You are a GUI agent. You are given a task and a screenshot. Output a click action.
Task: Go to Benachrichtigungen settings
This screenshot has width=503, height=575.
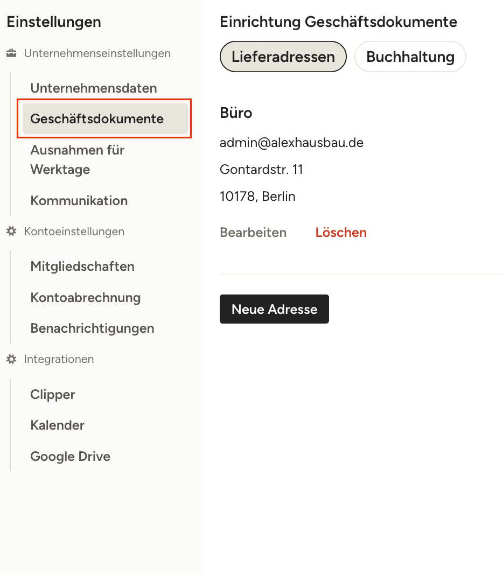click(92, 328)
